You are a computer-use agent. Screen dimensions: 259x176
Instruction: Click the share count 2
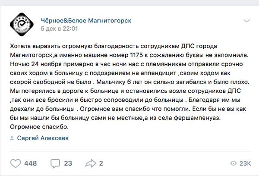click(101, 163)
